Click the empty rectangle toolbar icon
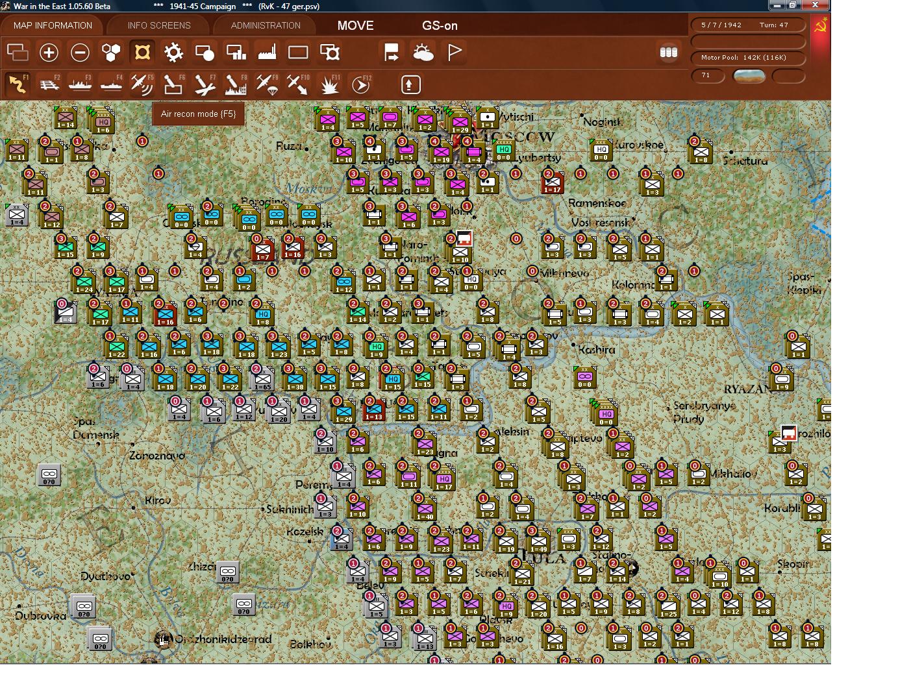Screen dimensions: 898x673 (298, 52)
